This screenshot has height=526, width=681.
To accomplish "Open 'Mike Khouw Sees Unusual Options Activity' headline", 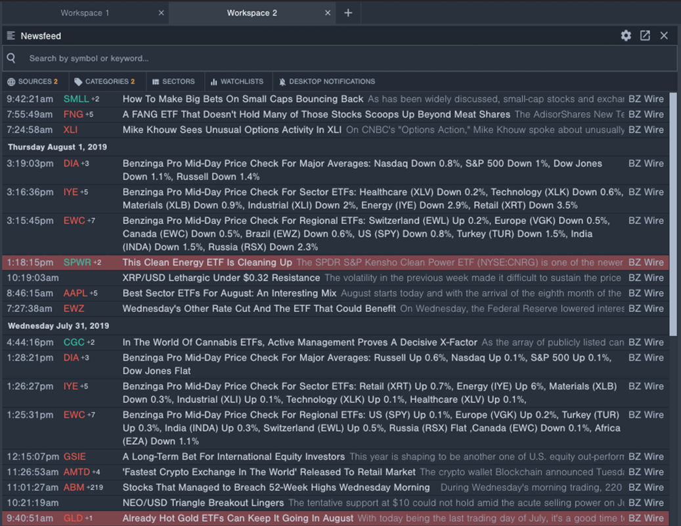I will tap(232, 130).
